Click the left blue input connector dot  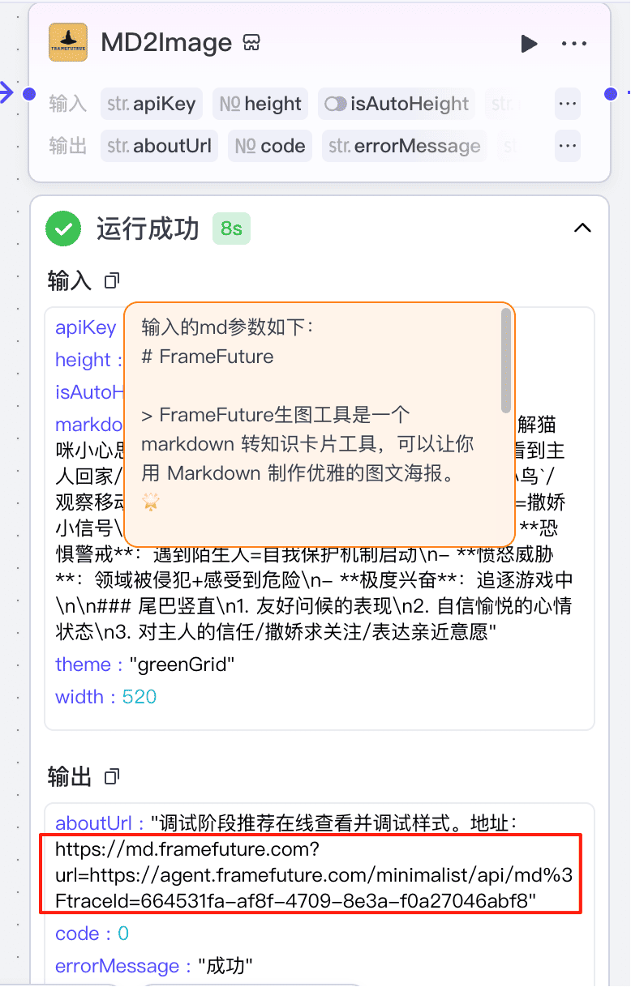pos(28,94)
